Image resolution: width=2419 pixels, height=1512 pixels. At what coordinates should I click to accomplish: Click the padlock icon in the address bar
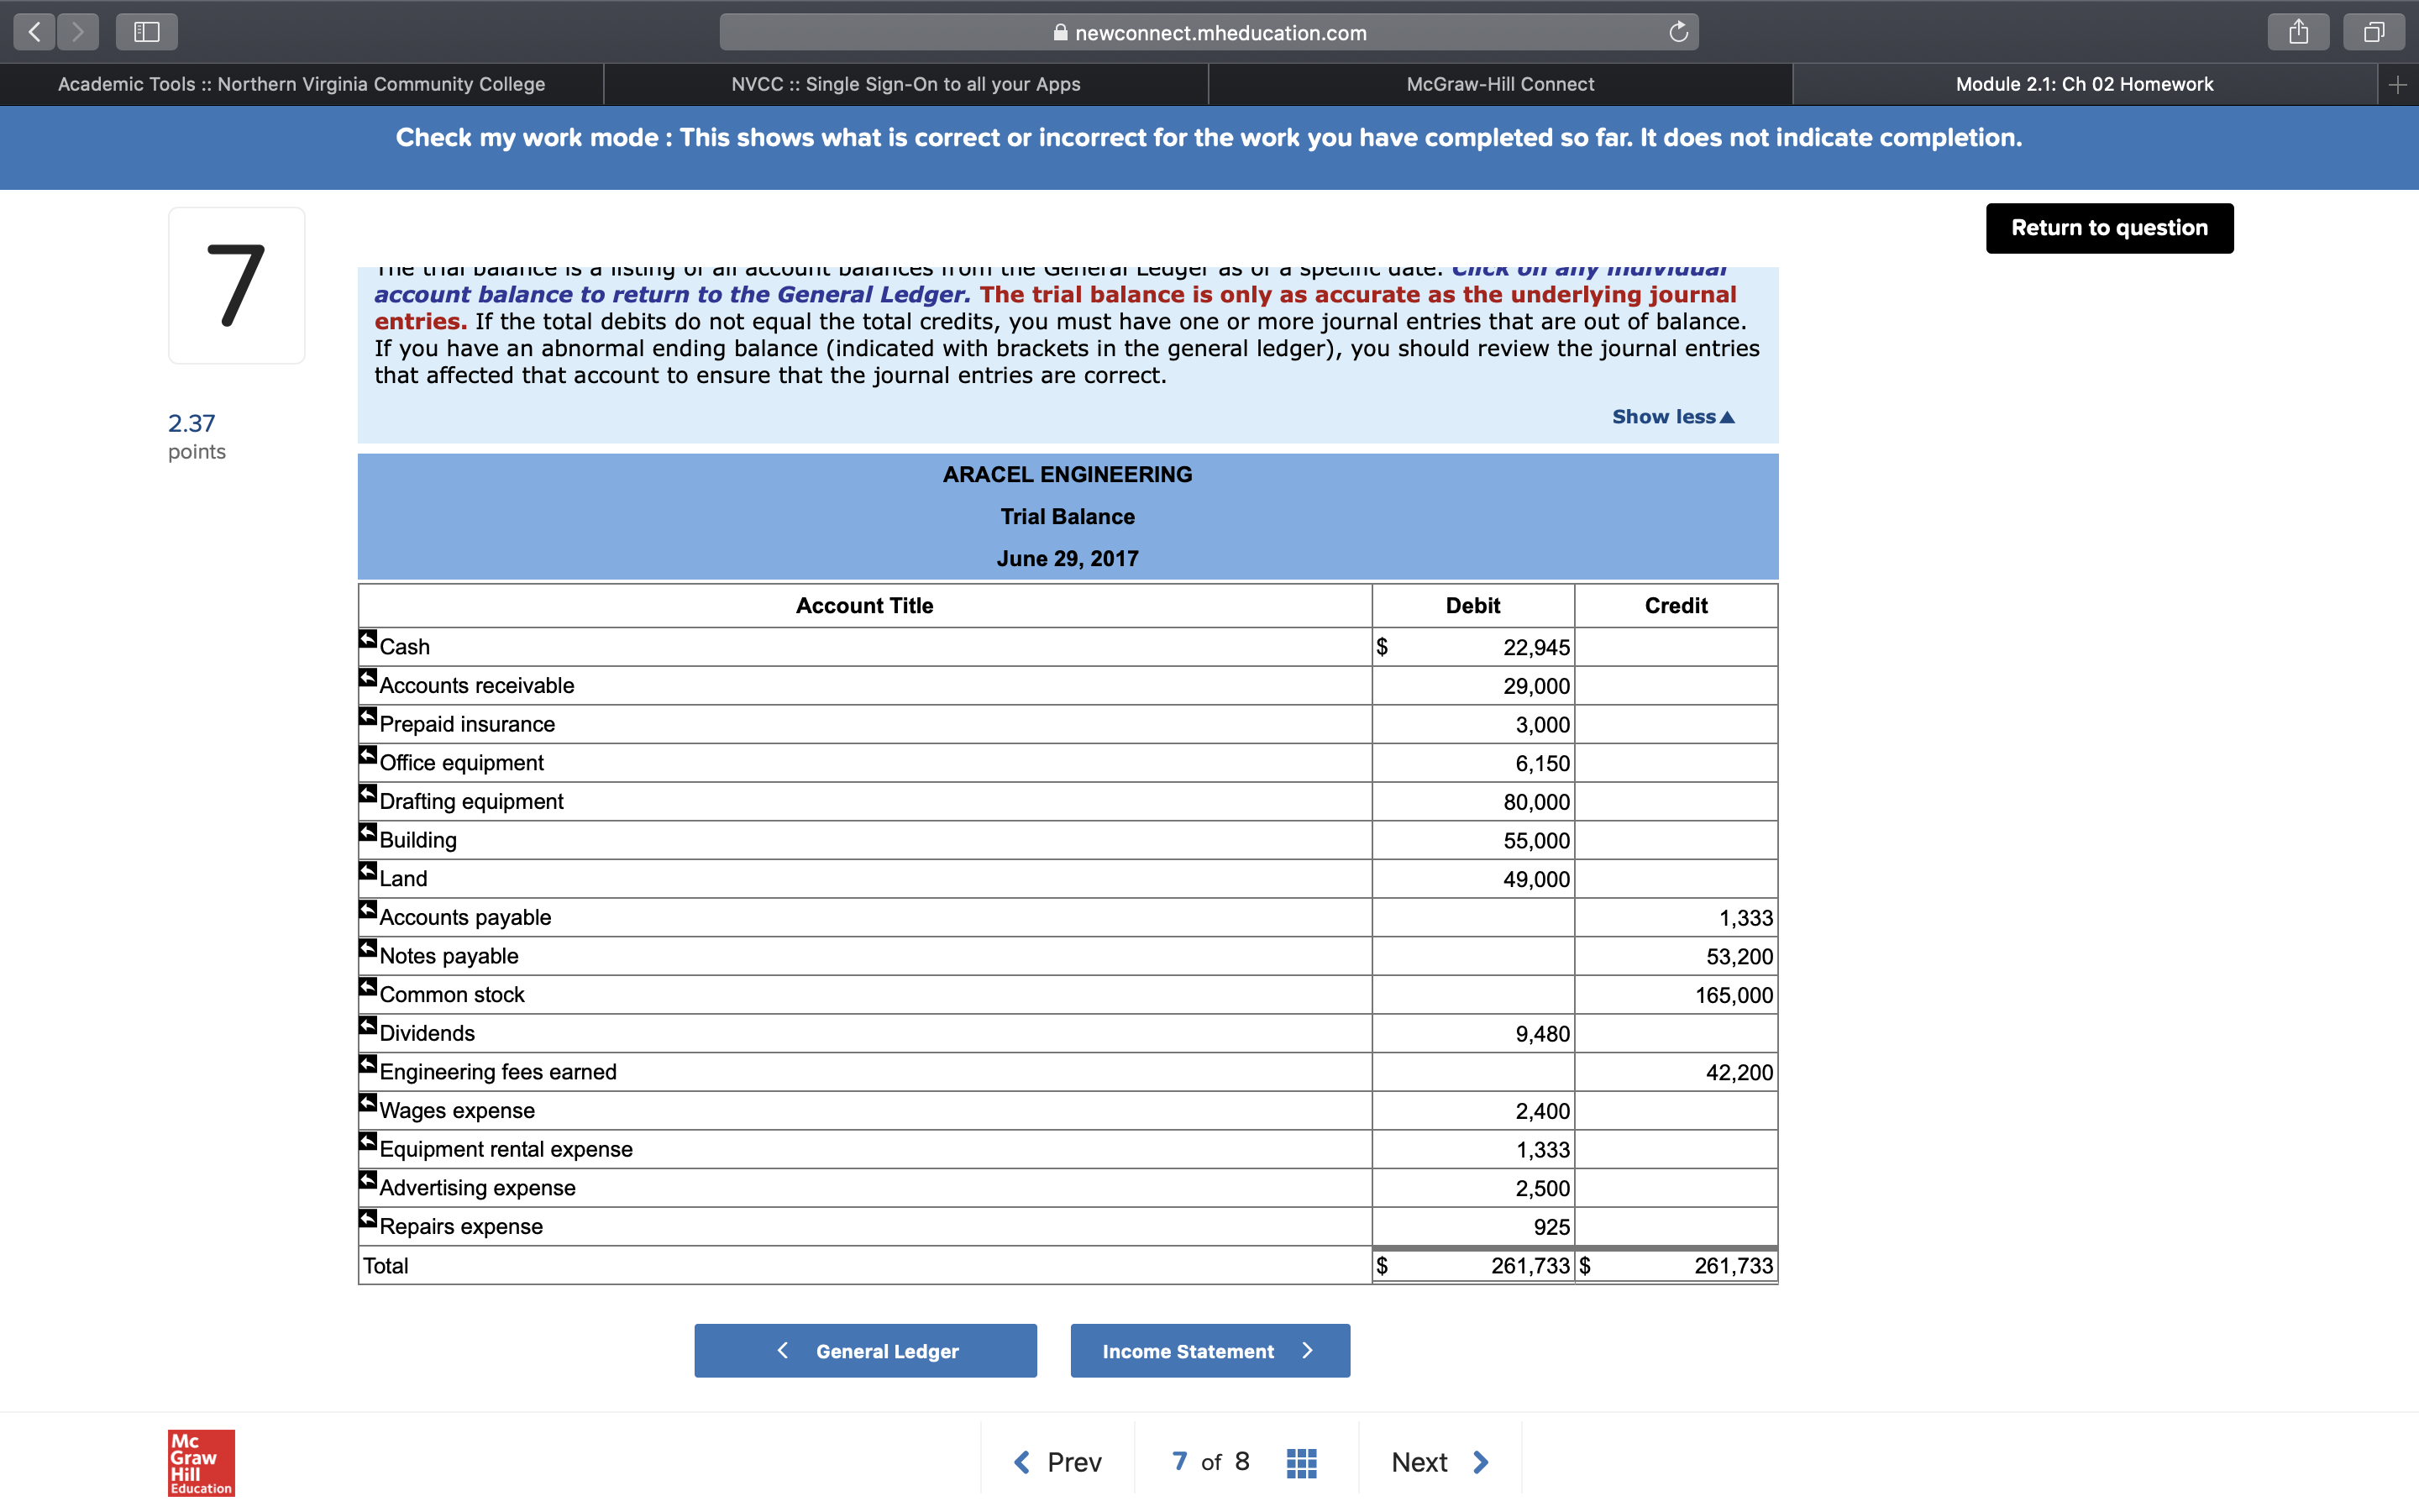pyautogui.click(x=1062, y=32)
